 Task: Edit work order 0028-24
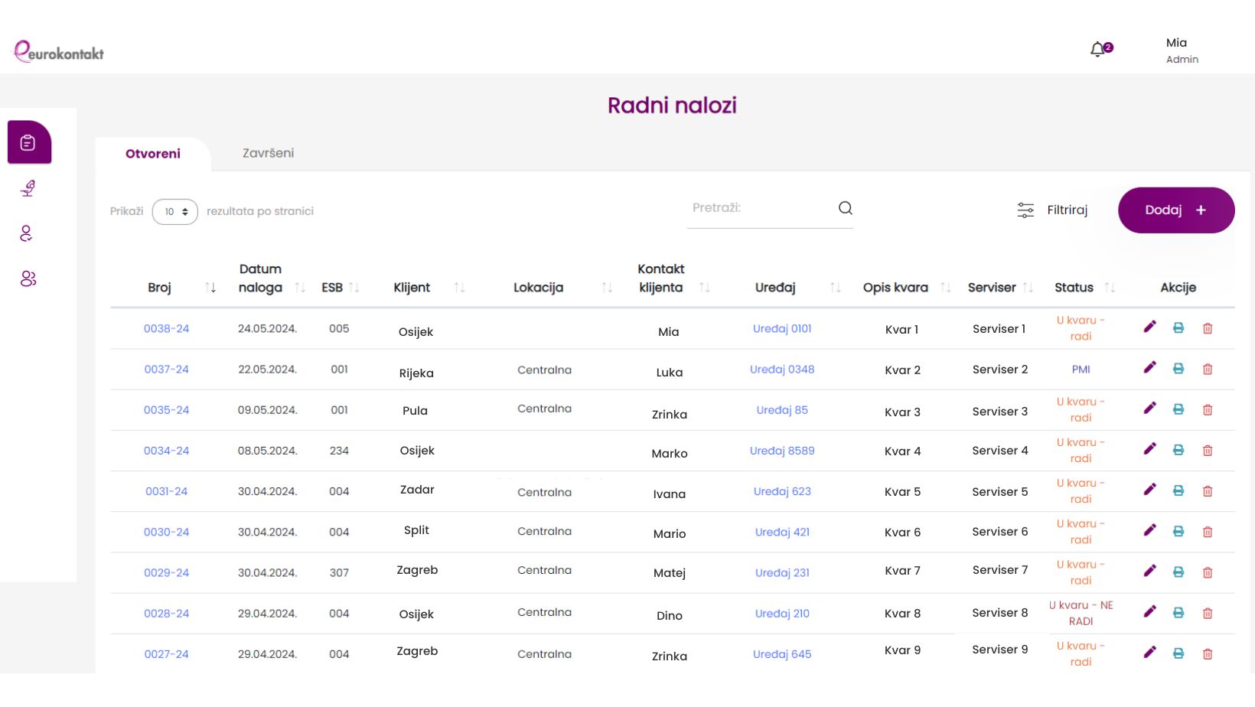pos(1149,611)
